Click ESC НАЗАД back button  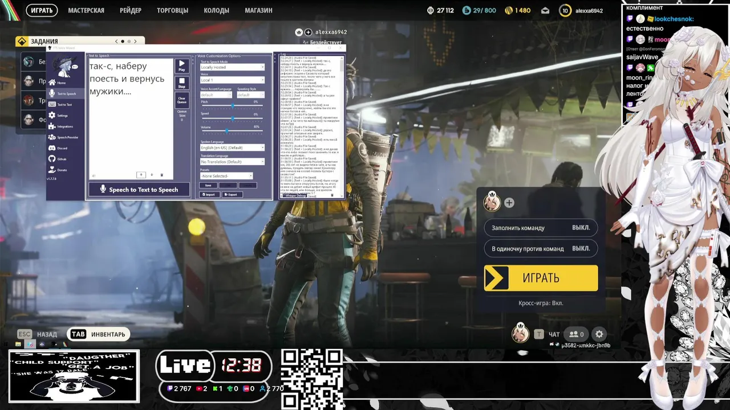pos(37,334)
